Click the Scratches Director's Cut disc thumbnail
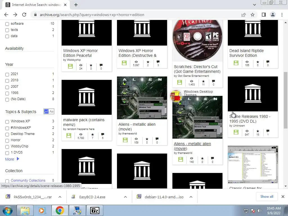This screenshot has height=216, width=288. (197, 40)
